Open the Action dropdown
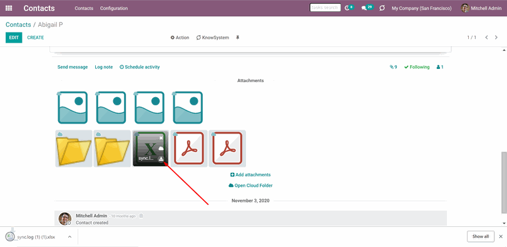507x247 pixels. 180,38
